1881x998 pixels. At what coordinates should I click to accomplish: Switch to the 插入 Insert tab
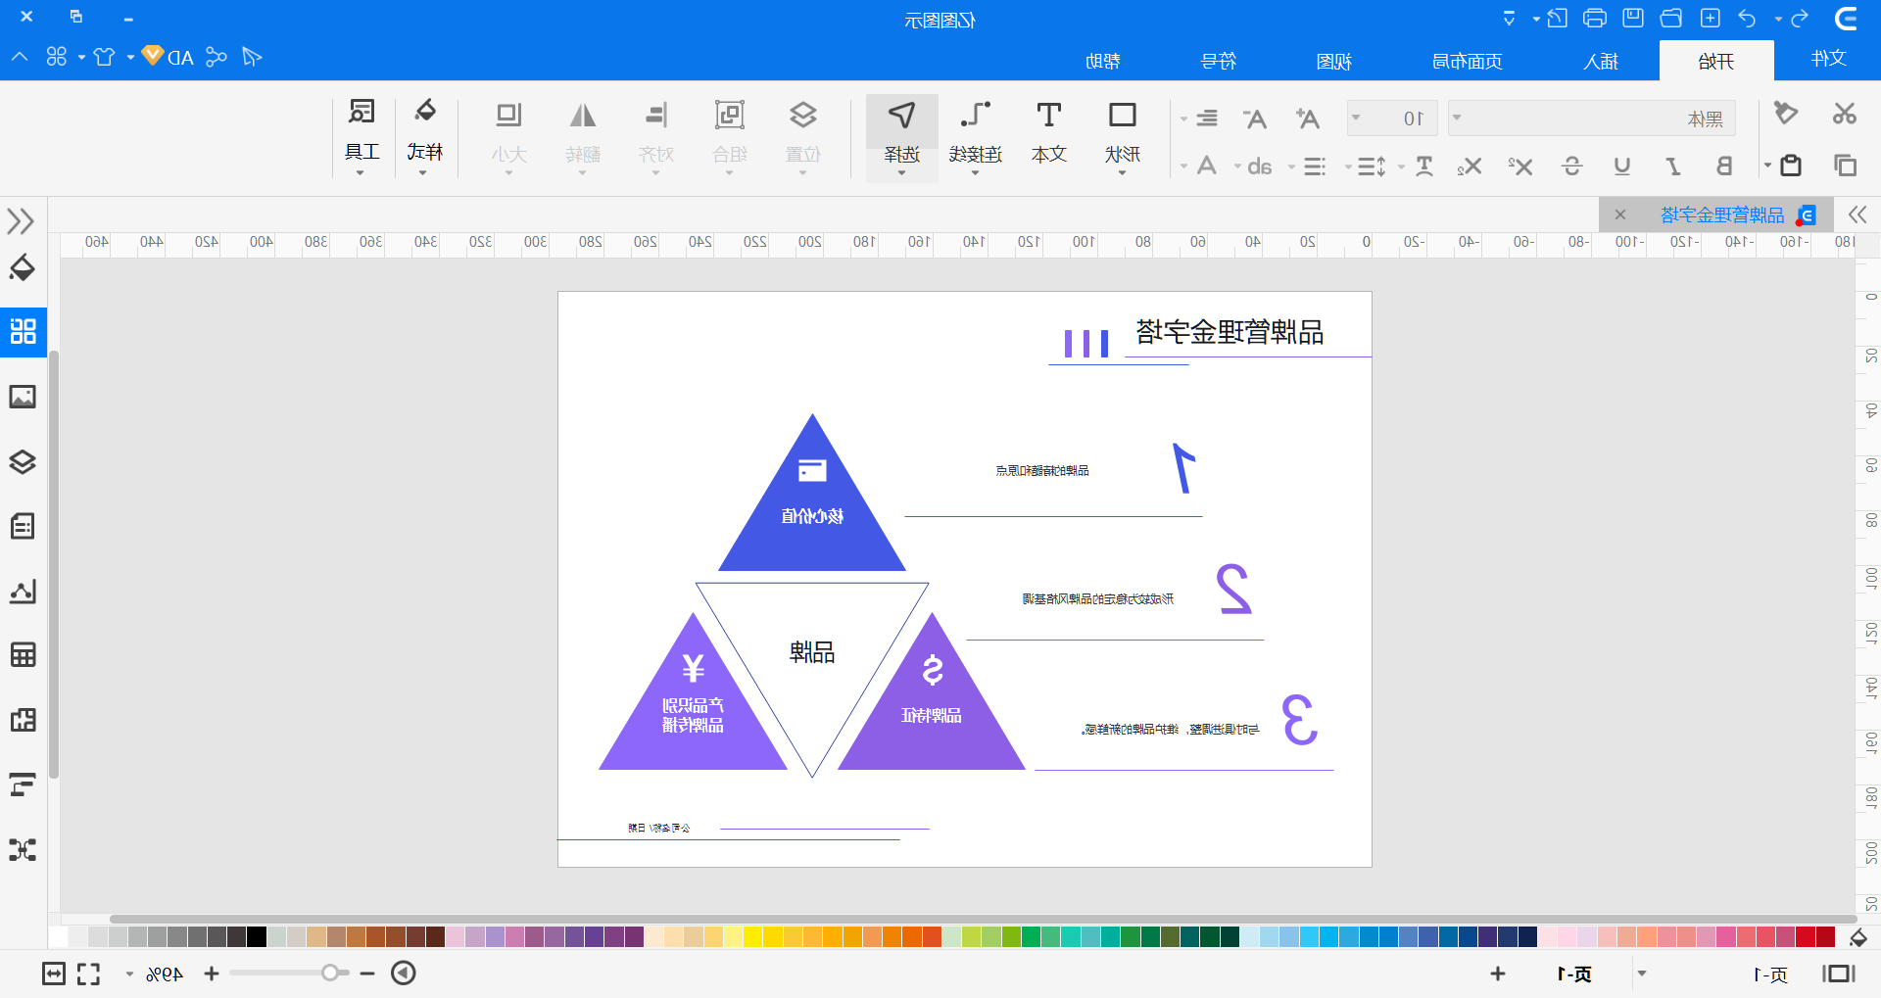pos(1601,61)
